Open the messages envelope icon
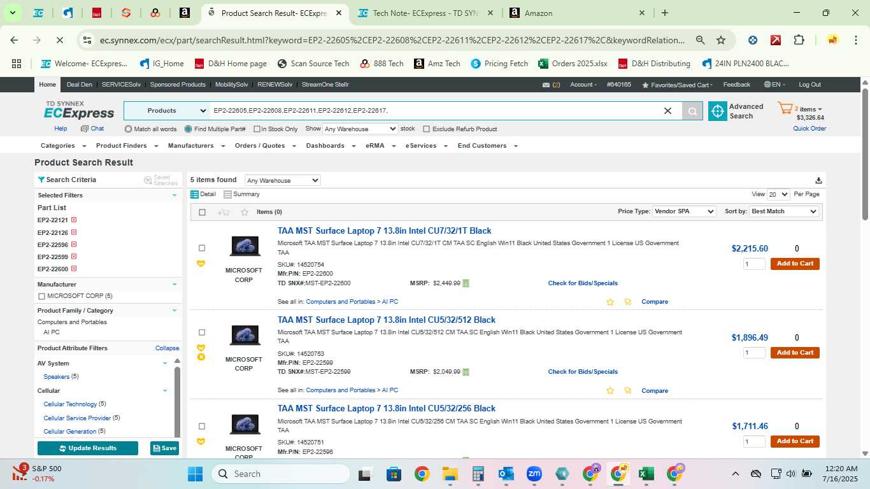 546,85
